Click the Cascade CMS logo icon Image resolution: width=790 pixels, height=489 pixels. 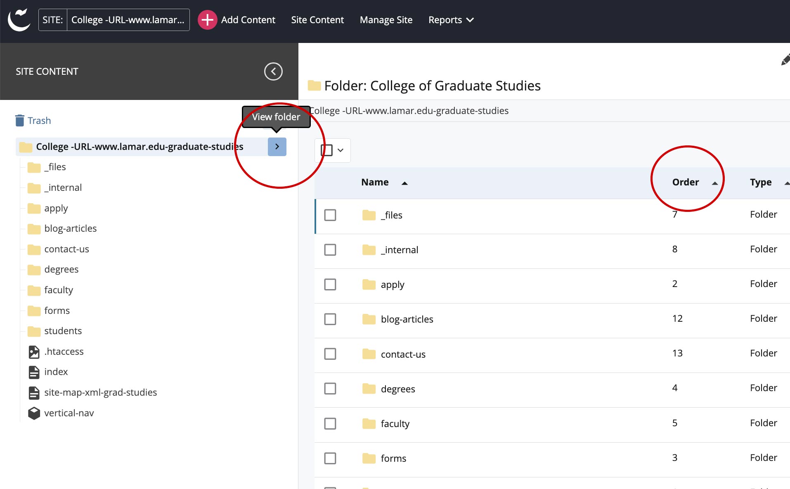coord(19,20)
